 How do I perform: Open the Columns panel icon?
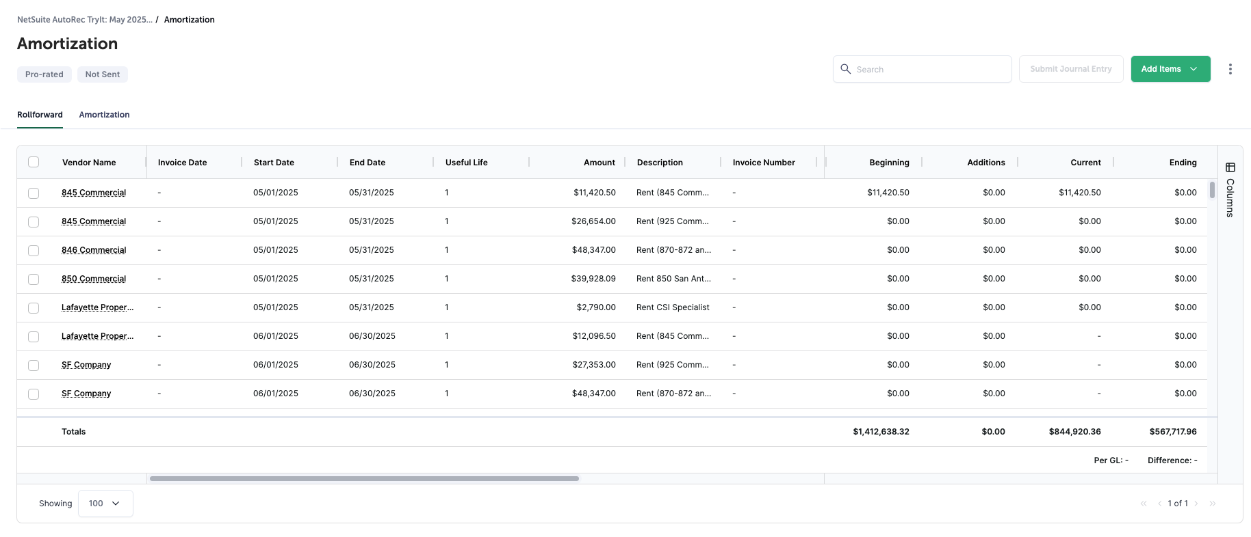pos(1230,168)
